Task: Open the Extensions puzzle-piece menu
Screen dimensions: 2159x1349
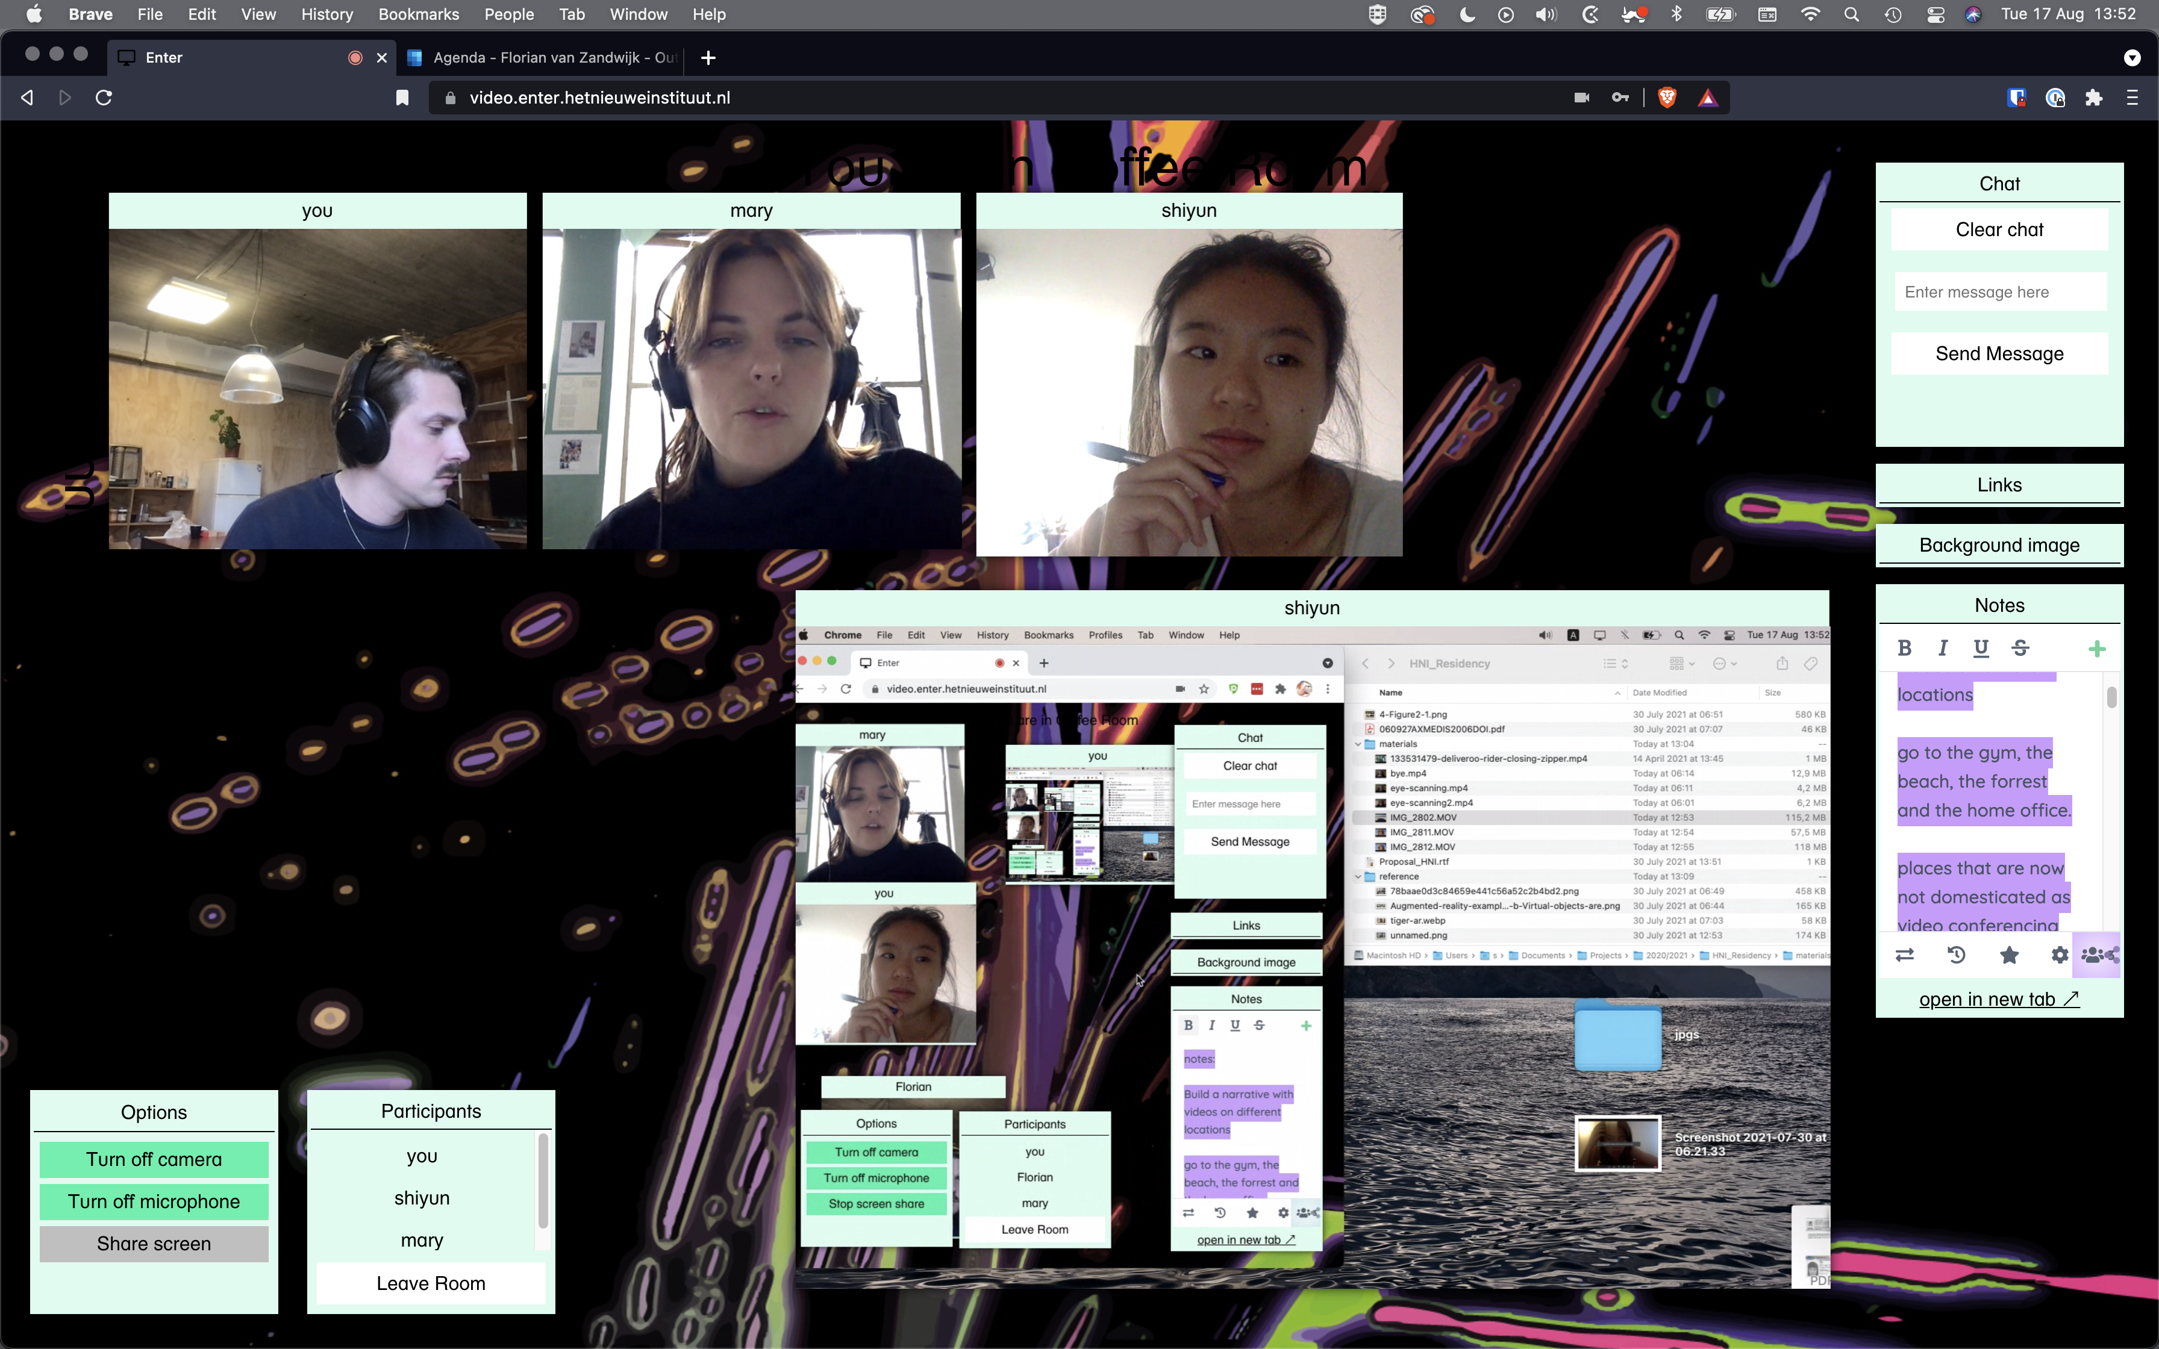Action: coord(2094,98)
